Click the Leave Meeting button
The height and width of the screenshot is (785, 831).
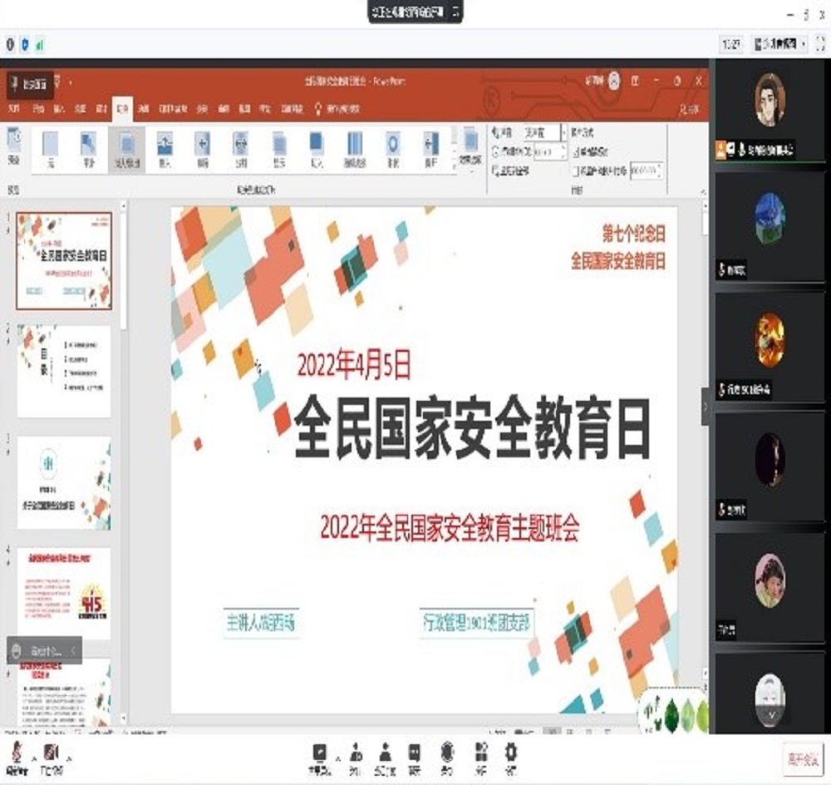click(x=803, y=758)
